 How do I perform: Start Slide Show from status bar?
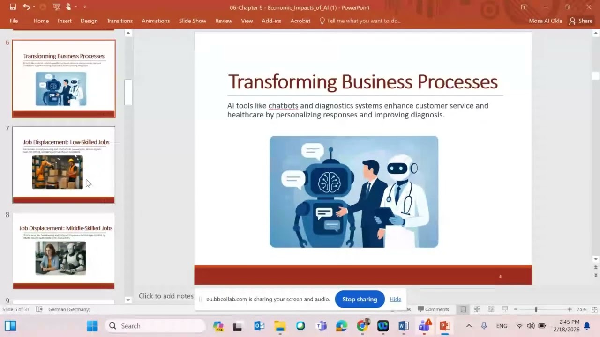pos(505,309)
